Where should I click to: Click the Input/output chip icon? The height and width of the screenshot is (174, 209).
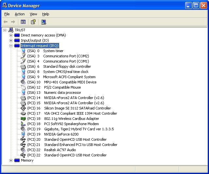tap(17, 40)
